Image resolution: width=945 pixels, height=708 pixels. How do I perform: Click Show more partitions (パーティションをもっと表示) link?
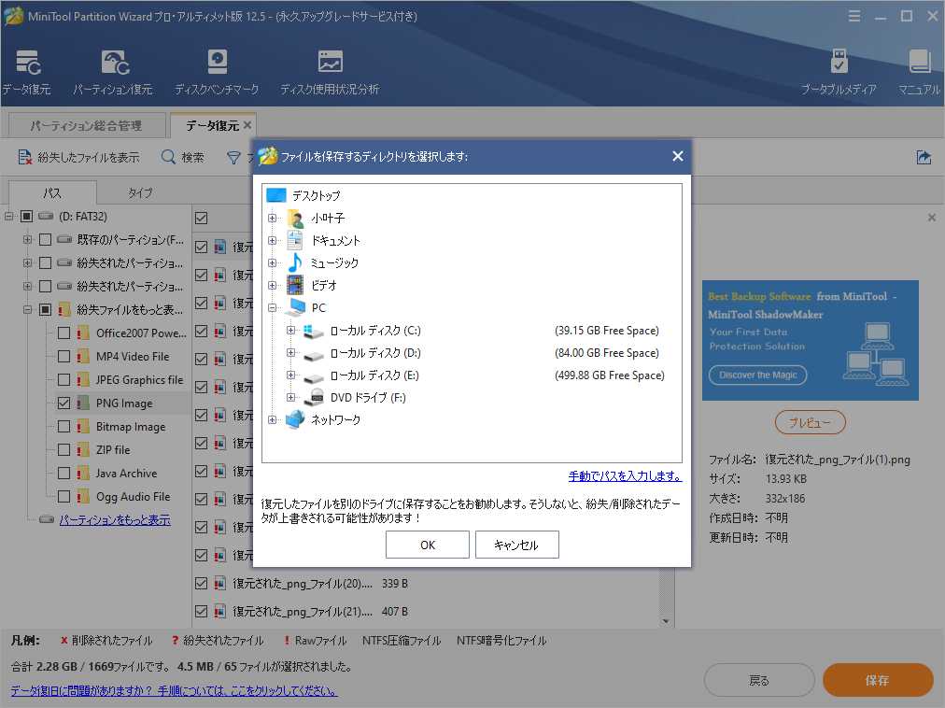pos(115,520)
